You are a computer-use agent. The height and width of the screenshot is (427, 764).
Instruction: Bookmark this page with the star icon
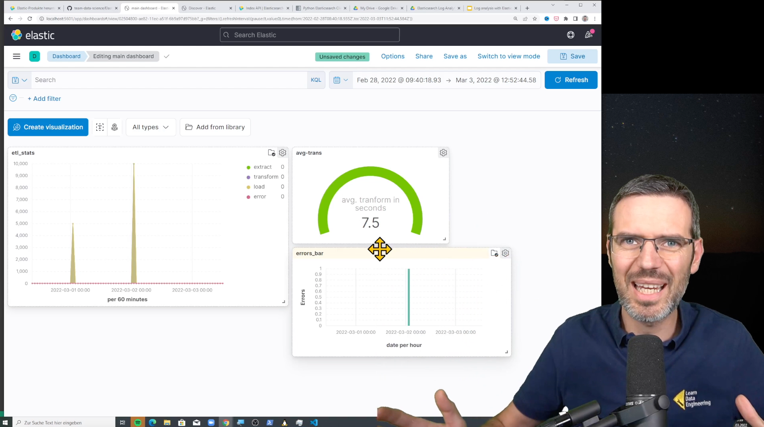pyautogui.click(x=535, y=19)
